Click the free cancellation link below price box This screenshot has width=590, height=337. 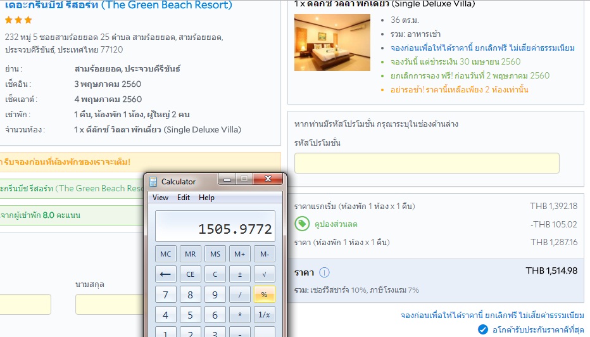pyautogui.click(x=492, y=315)
